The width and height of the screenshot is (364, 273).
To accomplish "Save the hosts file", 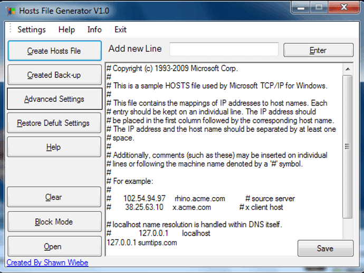I will [x=325, y=248].
